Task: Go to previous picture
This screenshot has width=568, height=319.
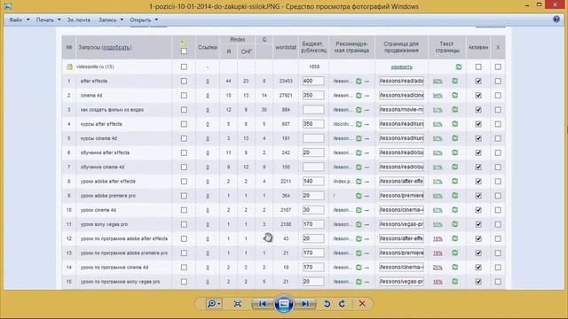Action: click(262, 304)
